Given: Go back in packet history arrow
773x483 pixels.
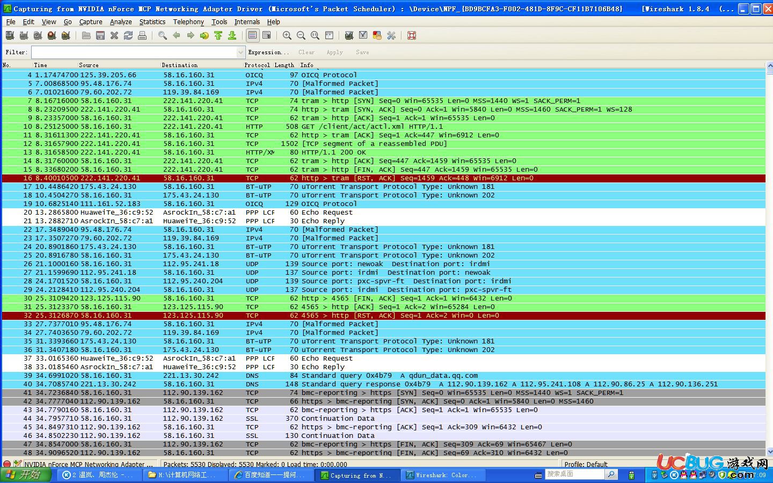Looking at the screenshot, I should pos(176,35).
